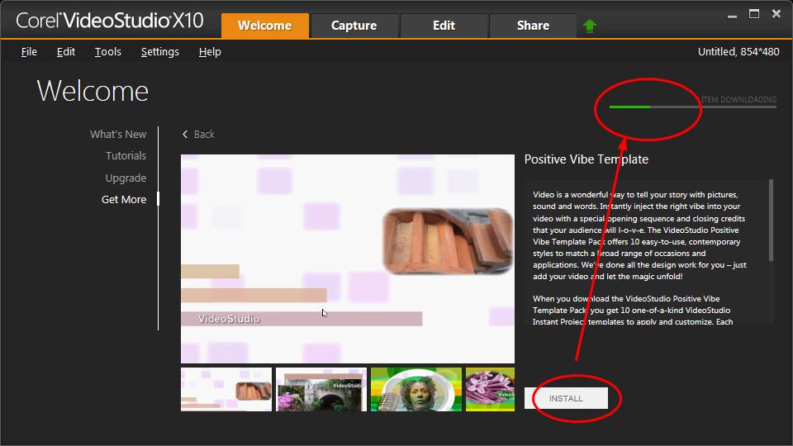Viewport: 793px width, 446px height.
Task: Go back using the Back chevron
Action: point(198,134)
